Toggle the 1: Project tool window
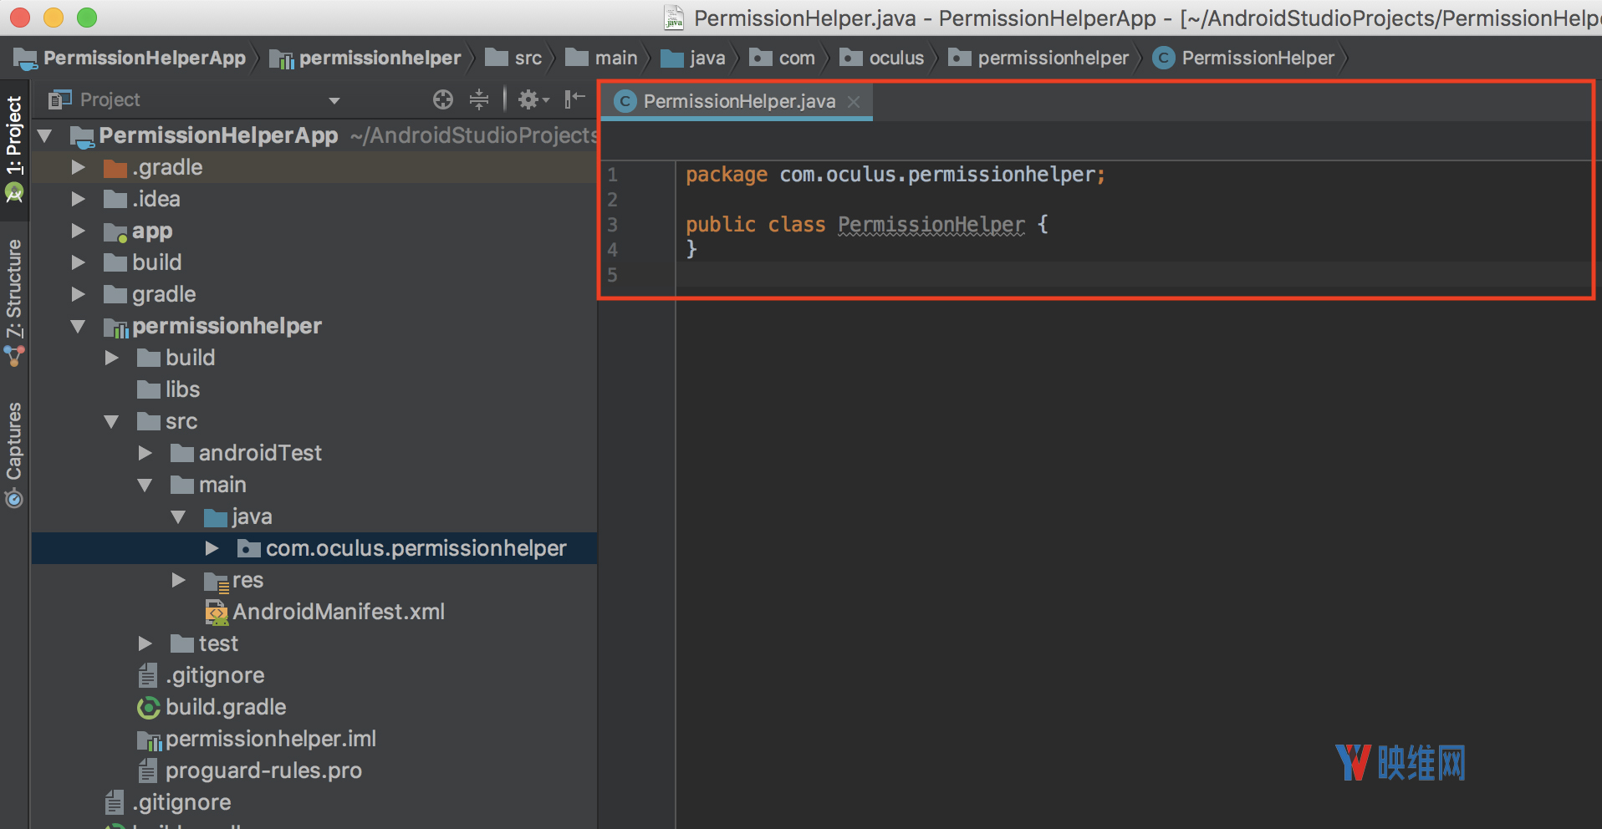 [14, 138]
